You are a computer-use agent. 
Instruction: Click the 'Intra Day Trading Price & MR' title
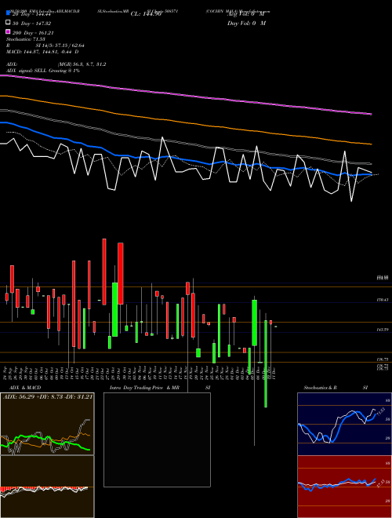coord(144,388)
